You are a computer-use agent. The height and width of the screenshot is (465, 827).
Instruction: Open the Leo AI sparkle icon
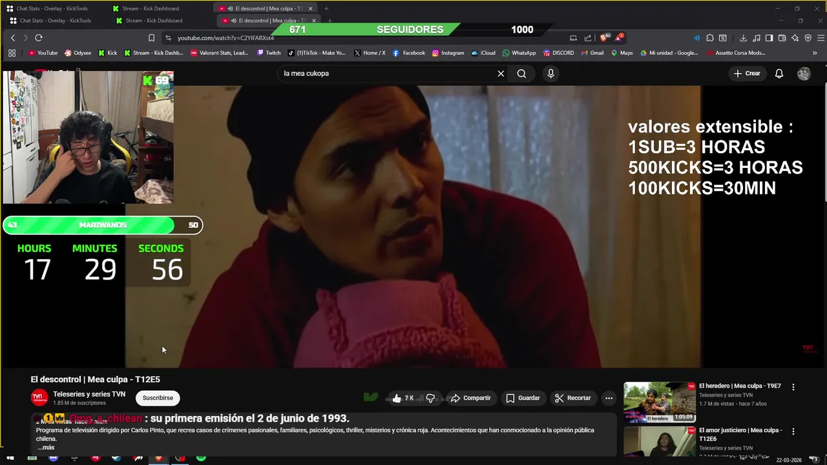795,38
